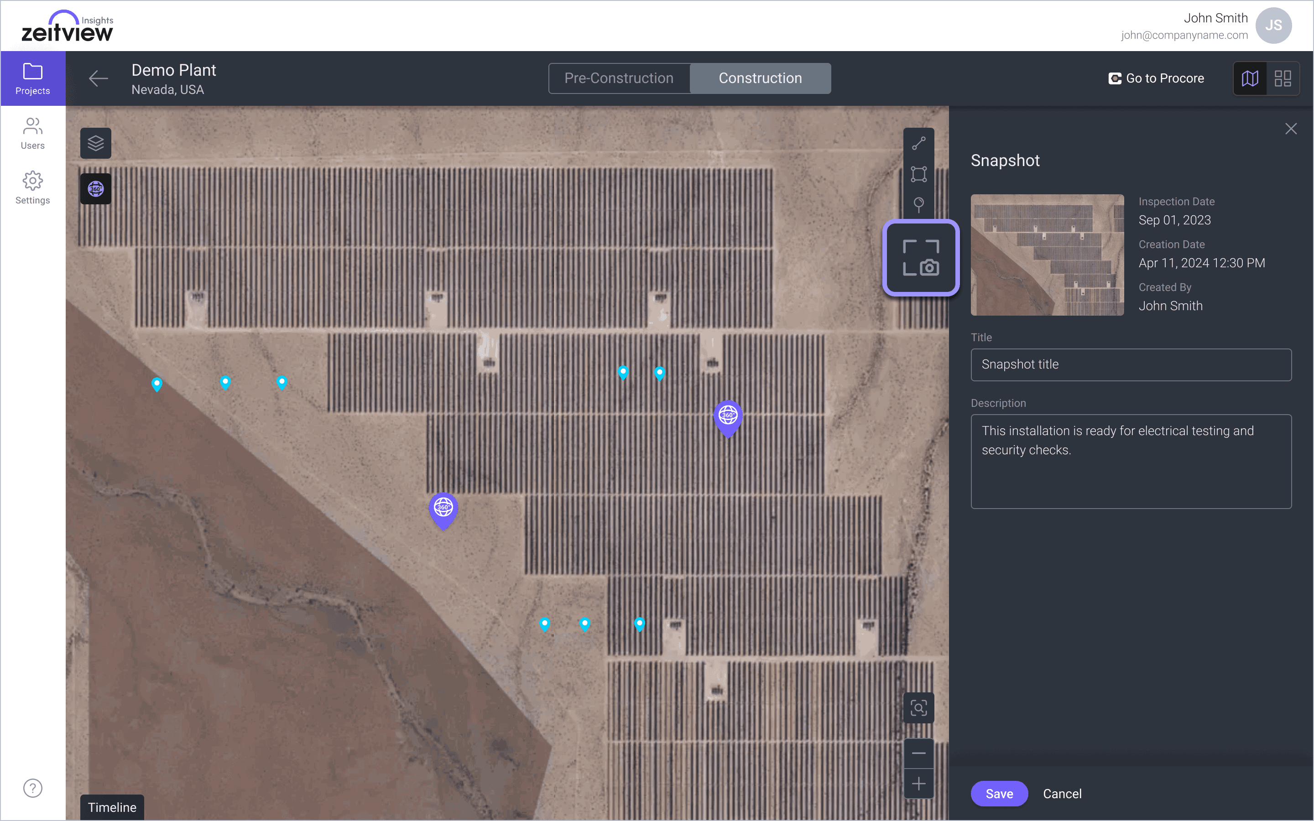The image size is (1314, 821).
Task: Open the snapshot preview thumbnail
Action: pos(1048,255)
